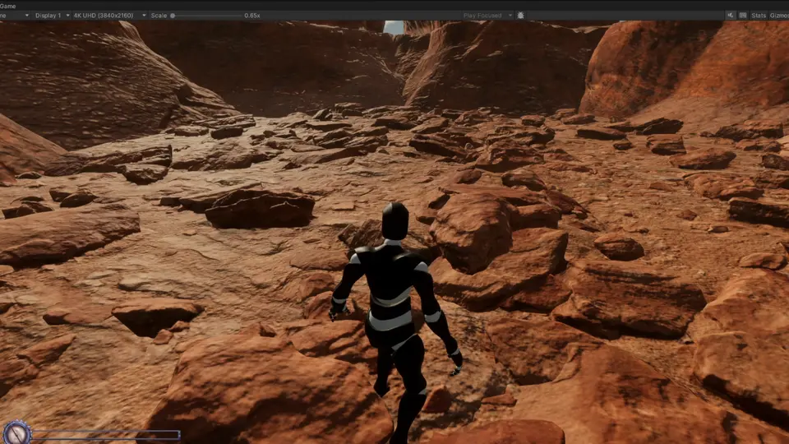Screen dimensions: 789x444
Task: Toggle the mute audio icon
Action: 730,16
